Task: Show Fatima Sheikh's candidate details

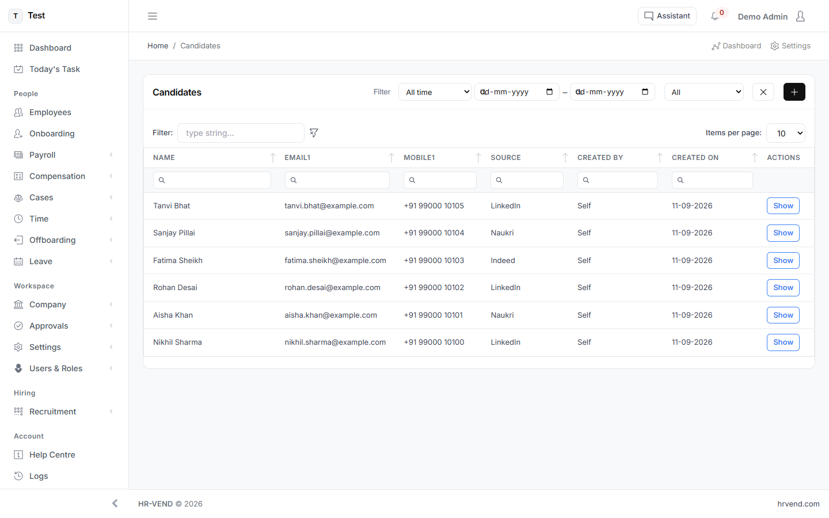Action: [x=783, y=260]
